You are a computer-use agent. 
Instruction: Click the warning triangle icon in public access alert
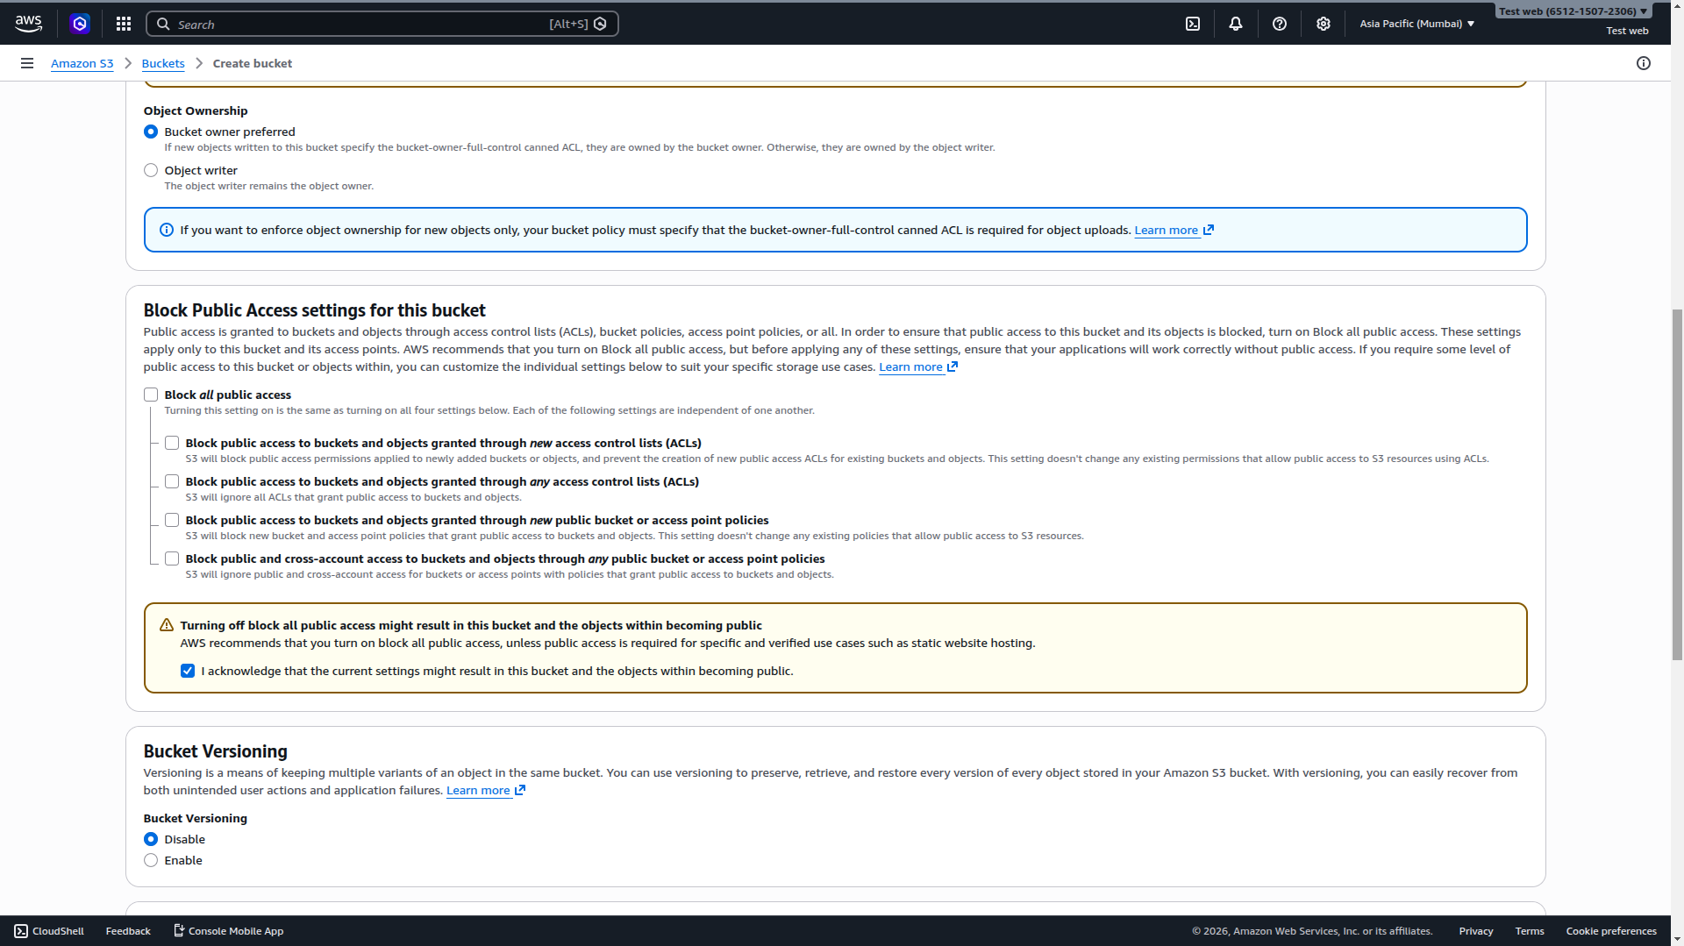pos(167,625)
